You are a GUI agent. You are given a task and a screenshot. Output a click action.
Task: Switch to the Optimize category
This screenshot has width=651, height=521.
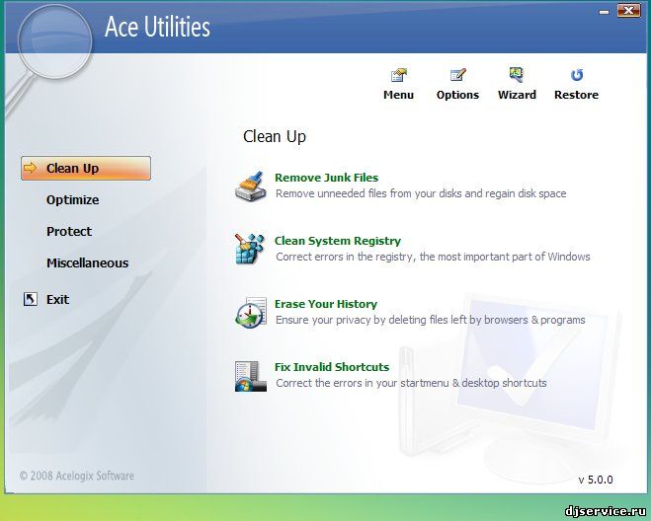[72, 200]
